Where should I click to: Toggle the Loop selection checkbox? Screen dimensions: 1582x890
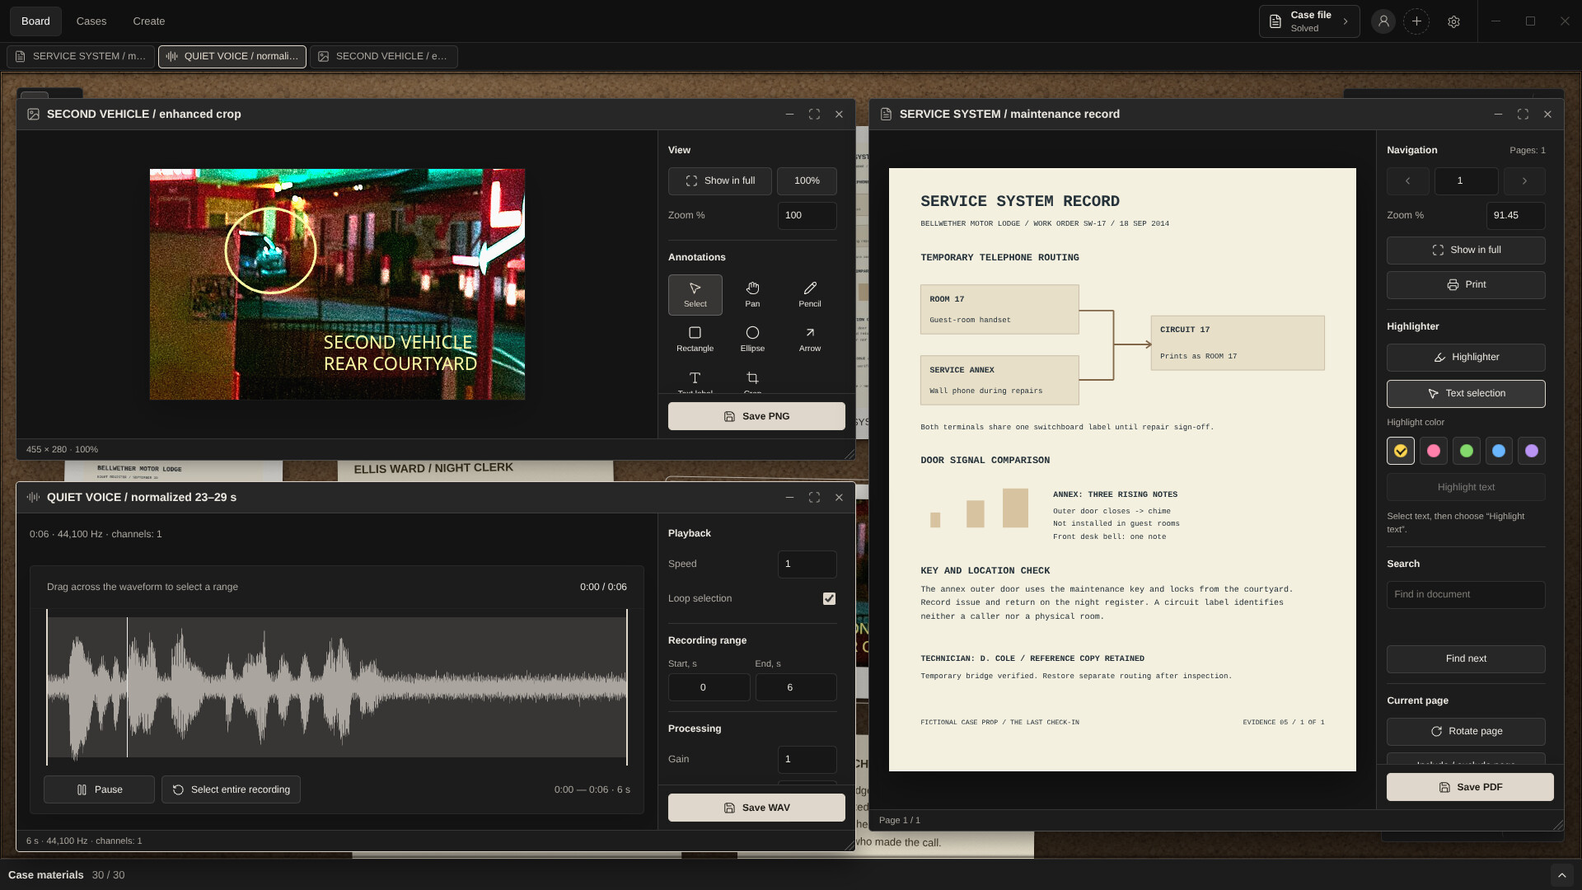[829, 599]
